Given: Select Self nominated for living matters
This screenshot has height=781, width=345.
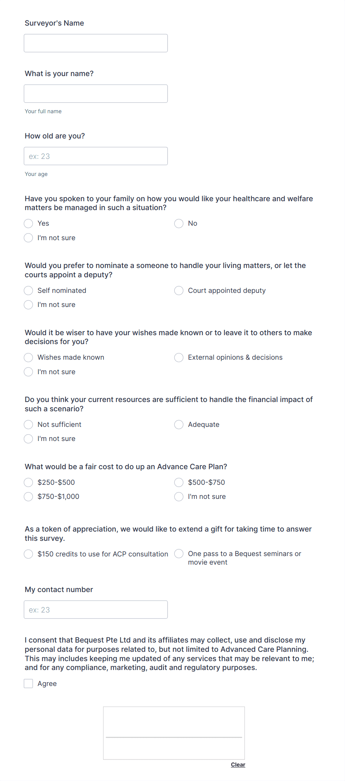Looking at the screenshot, I should (28, 290).
